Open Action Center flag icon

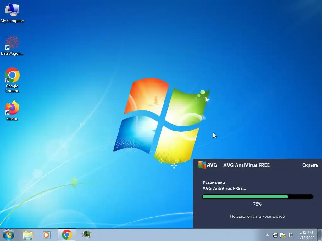tap(283, 235)
